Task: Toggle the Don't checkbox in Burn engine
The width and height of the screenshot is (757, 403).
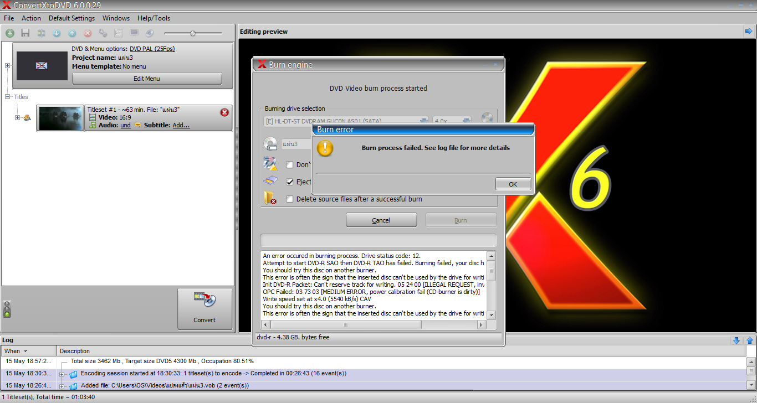Action: pyautogui.click(x=289, y=164)
